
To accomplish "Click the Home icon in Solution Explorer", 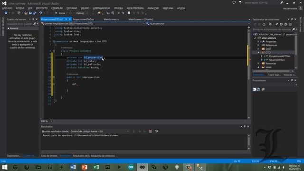I will (264, 24).
